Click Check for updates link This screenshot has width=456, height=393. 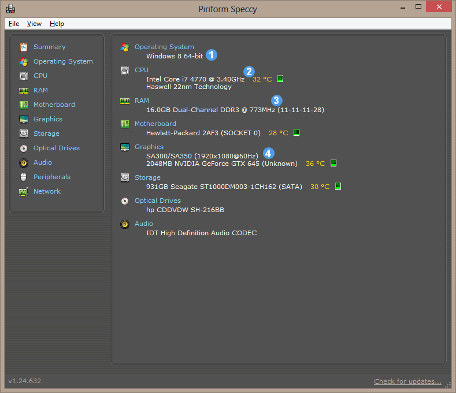click(x=407, y=381)
